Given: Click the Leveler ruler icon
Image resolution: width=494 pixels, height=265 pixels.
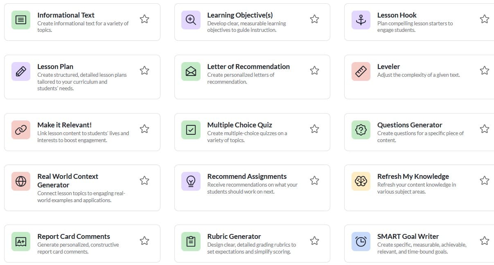Looking at the screenshot, I should (361, 71).
